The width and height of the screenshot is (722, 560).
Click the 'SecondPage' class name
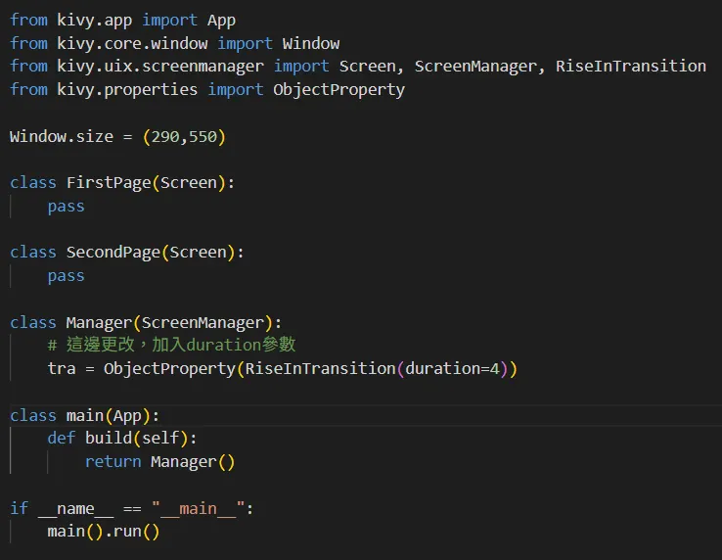tap(113, 253)
